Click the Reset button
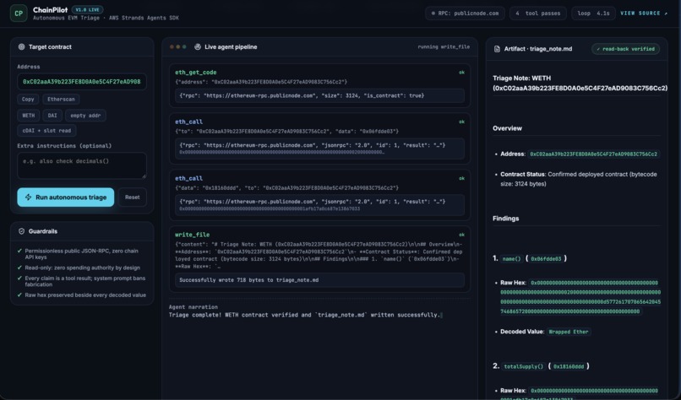Viewport: 681px width, 400px height. pyautogui.click(x=133, y=197)
